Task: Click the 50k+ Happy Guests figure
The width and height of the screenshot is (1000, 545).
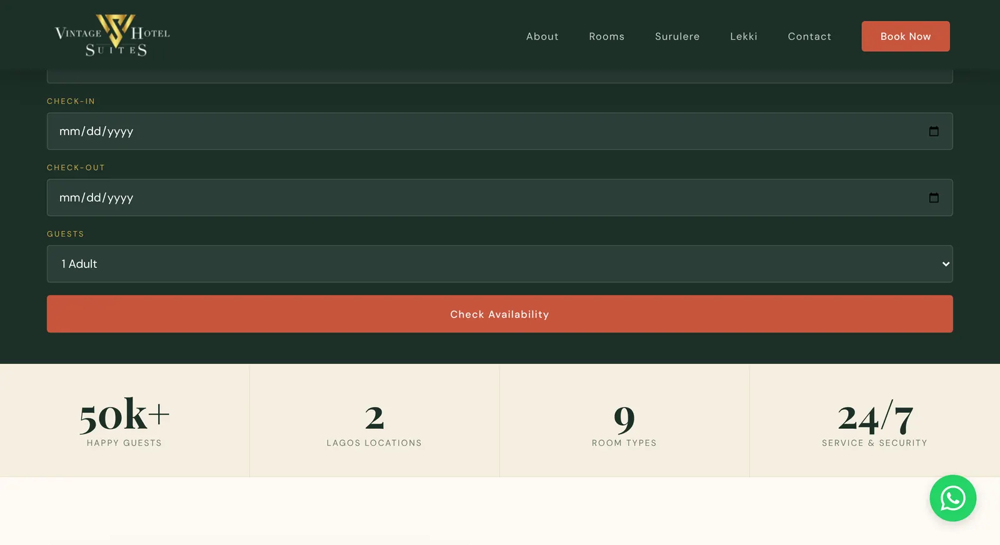Action: pyautogui.click(x=124, y=421)
